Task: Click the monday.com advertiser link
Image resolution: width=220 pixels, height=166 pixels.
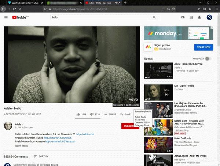Action: tap(165, 49)
